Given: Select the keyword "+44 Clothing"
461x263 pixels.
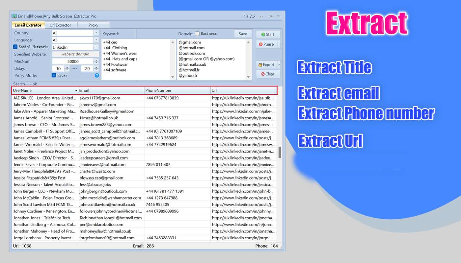Looking at the screenshot, I should tap(115, 48).
